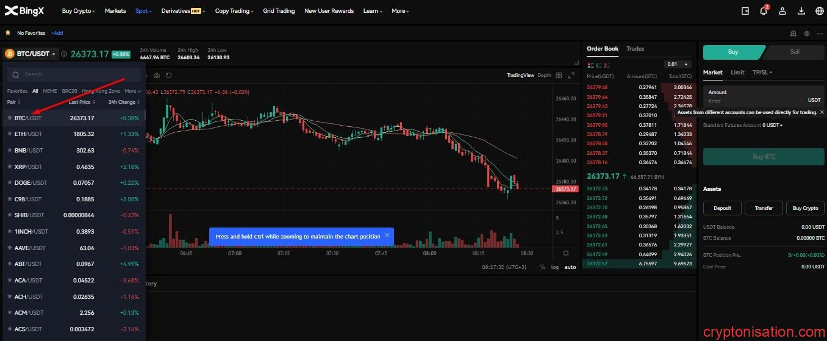Toggle the log scale on chart
827x341 pixels.
click(x=555, y=267)
